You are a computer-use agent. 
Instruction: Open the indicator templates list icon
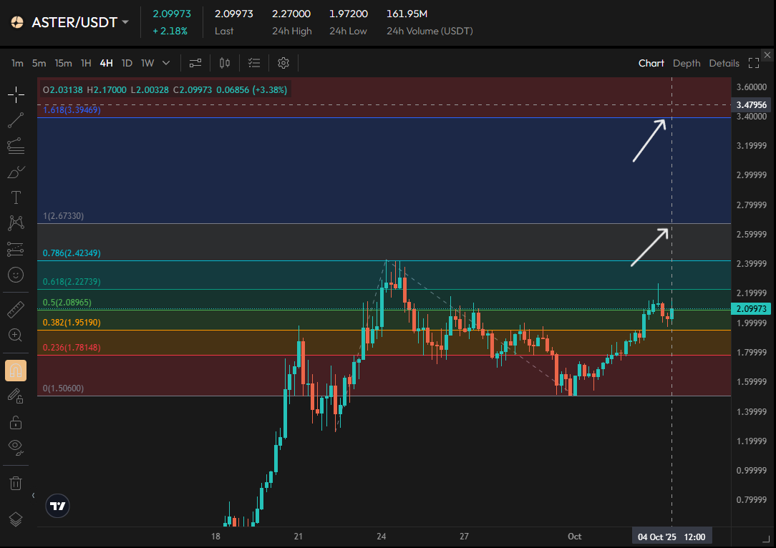click(254, 63)
